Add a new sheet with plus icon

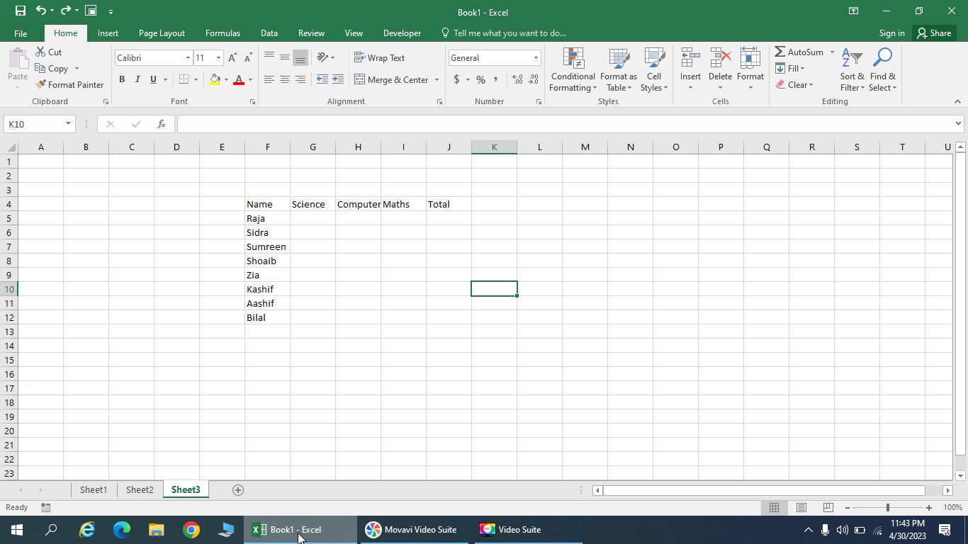point(238,489)
